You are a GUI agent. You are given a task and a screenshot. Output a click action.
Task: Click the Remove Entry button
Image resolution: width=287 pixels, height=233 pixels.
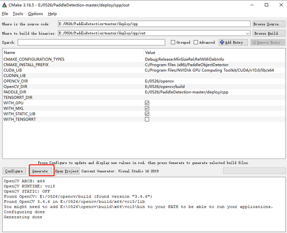coord(268,42)
